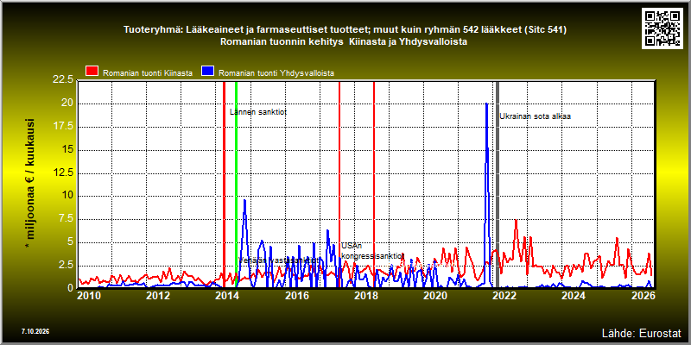Click the Lännen sanktiot annotation label
Viewport: 691px width, 345px height.
click(258, 112)
